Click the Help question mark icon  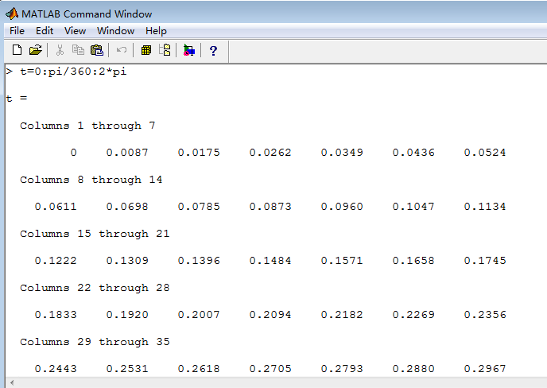pos(214,51)
